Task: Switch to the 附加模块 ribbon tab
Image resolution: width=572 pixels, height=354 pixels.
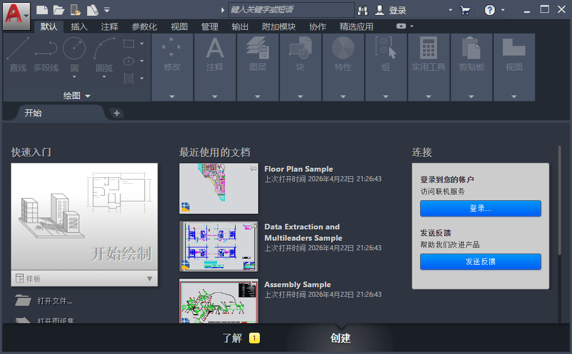Action: point(279,26)
